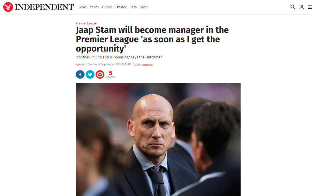Open the user account icon
The width and height of the screenshot is (312, 196).
coord(302,7)
